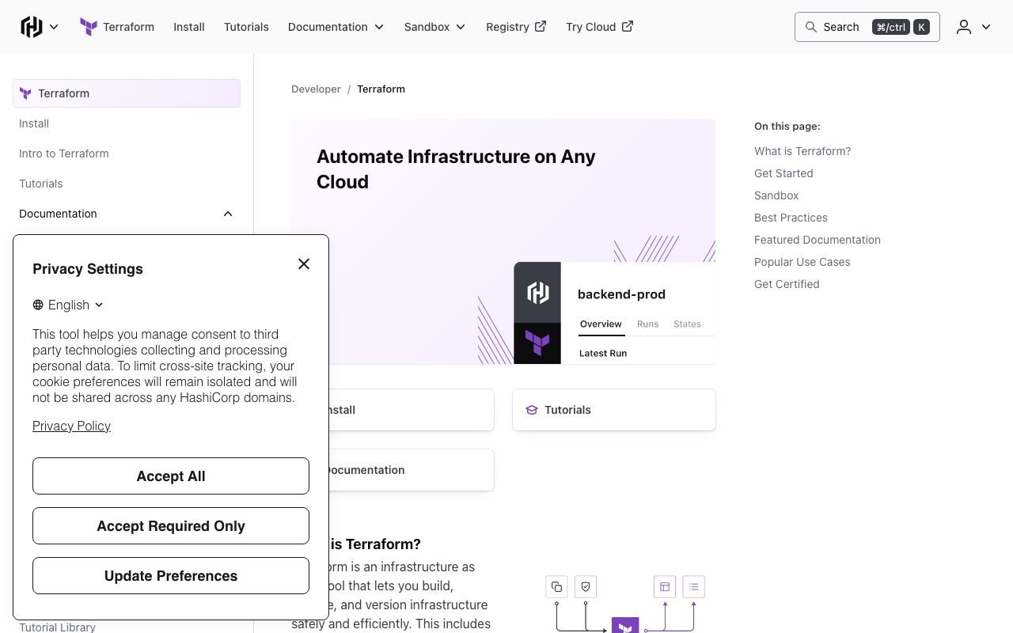Click Accept All in Privacy Settings
The height and width of the screenshot is (633, 1013).
pyautogui.click(x=170, y=476)
